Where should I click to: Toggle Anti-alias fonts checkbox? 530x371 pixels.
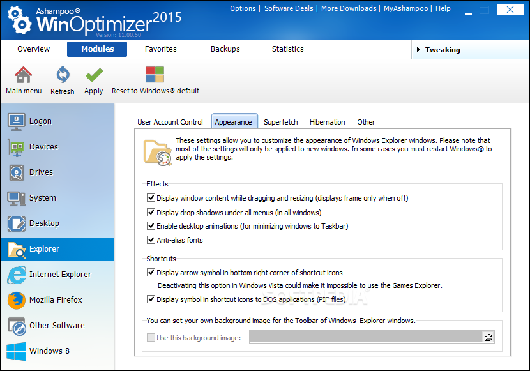pyautogui.click(x=151, y=240)
